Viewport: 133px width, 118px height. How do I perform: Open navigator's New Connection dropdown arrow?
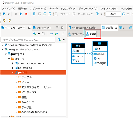(x=39, y=34)
